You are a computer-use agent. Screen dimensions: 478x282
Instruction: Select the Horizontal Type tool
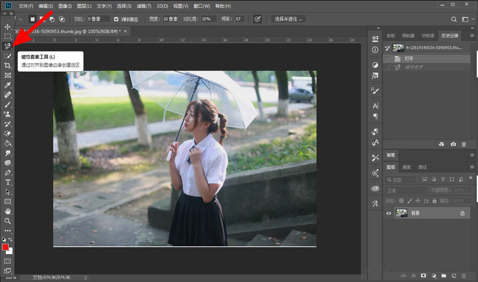click(8, 182)
